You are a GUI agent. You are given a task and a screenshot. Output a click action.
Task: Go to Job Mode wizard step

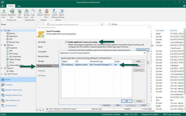[42, 42]
